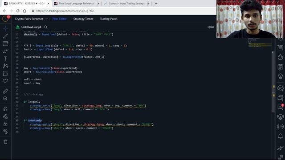Image resolution: width=285 pixels, height=160 pixels.
Task: Close the Contact - Index Trading tab
Action: tap(148, 4)
